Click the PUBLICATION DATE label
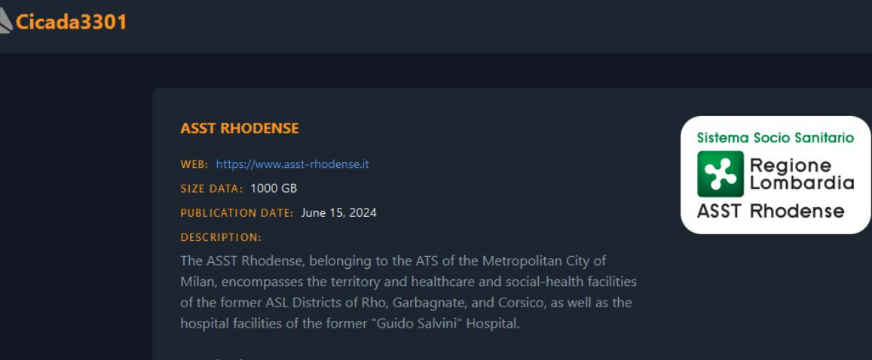Screen dimensions: 872x360 [x=237, y=213]
